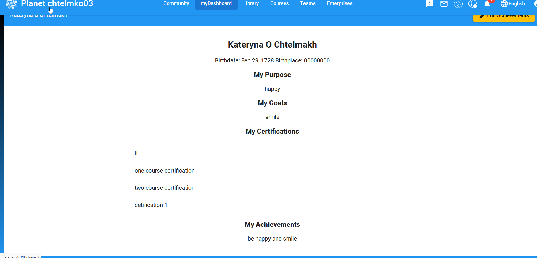
Task: Open the Enterprises section
Action: point(339,3)
